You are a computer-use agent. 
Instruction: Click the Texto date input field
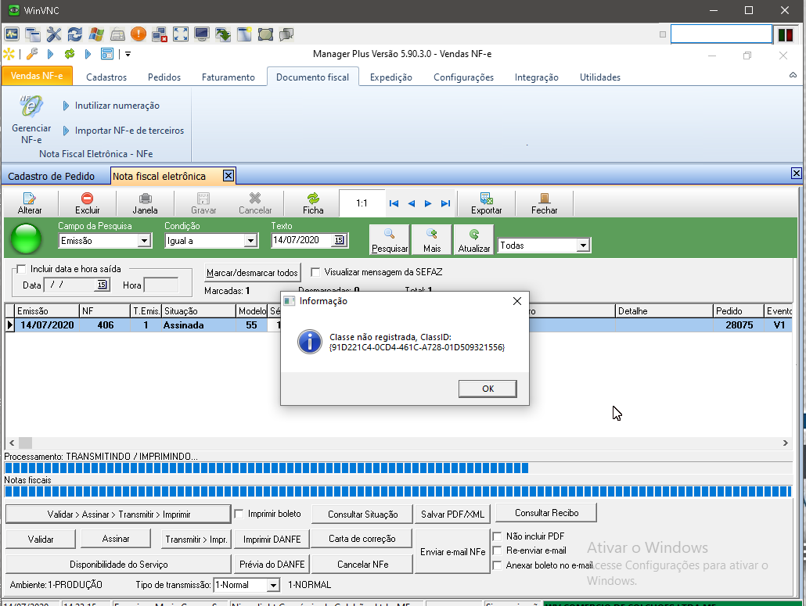tap(302, 241)
